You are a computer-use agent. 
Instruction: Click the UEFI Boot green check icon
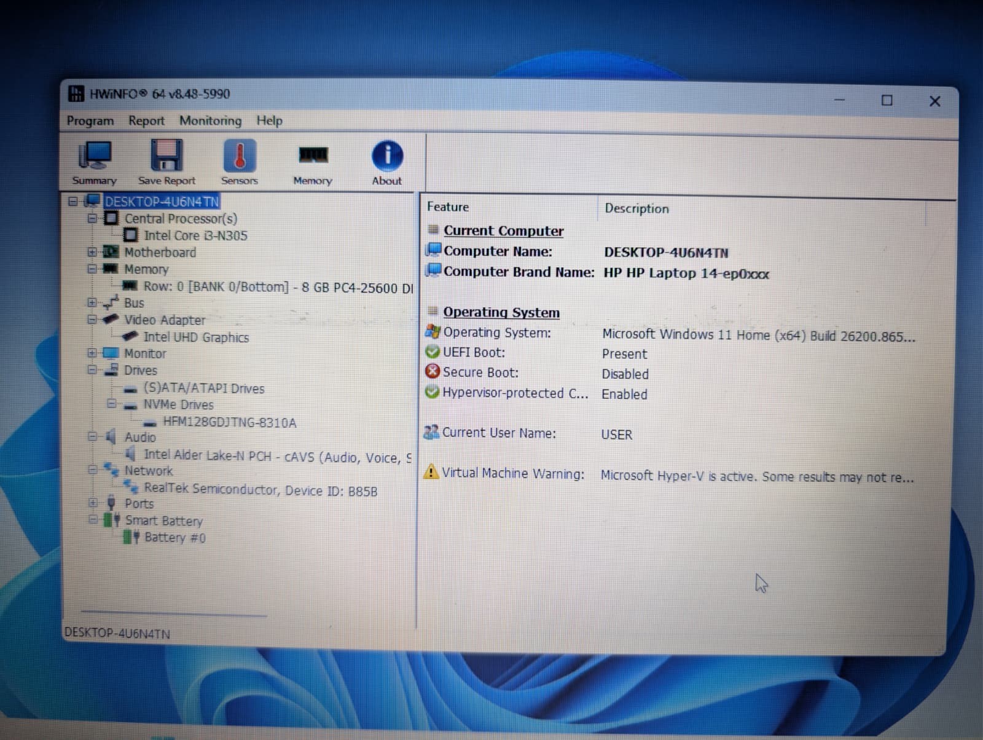tap(433, 352)
